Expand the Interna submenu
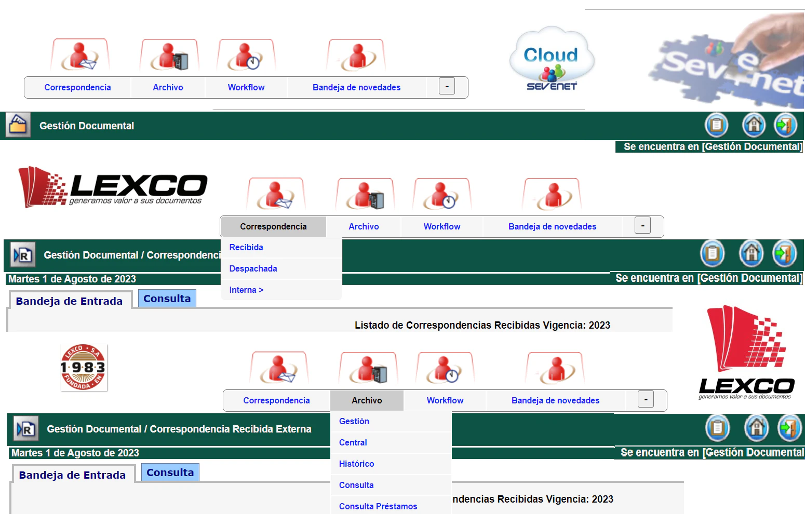Viewport: 805px width, 514px height. [x=246, y=290]
